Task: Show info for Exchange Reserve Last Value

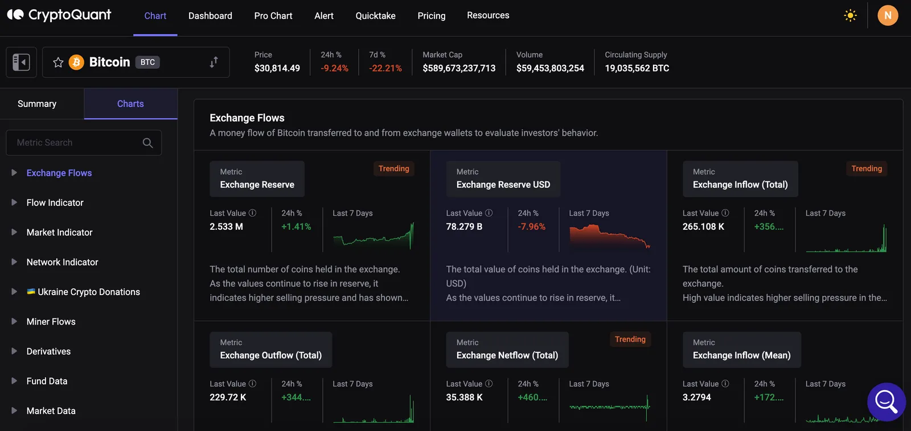Action: (252, 213)
